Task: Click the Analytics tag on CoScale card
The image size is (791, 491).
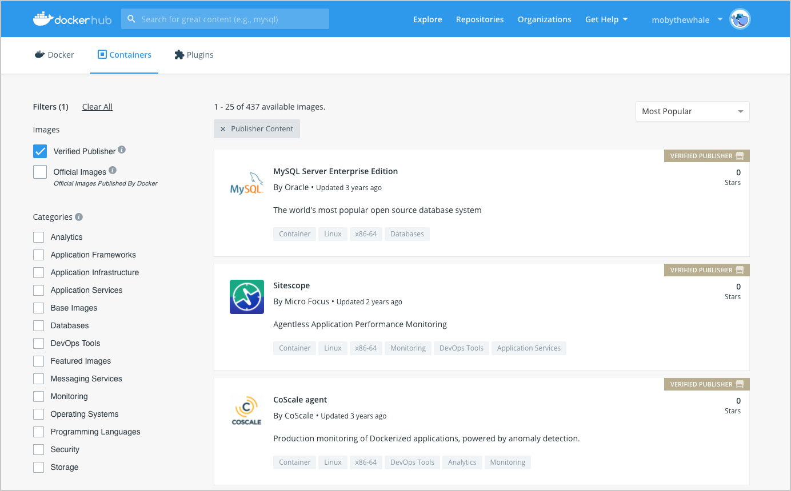Action: pos(462,462)
